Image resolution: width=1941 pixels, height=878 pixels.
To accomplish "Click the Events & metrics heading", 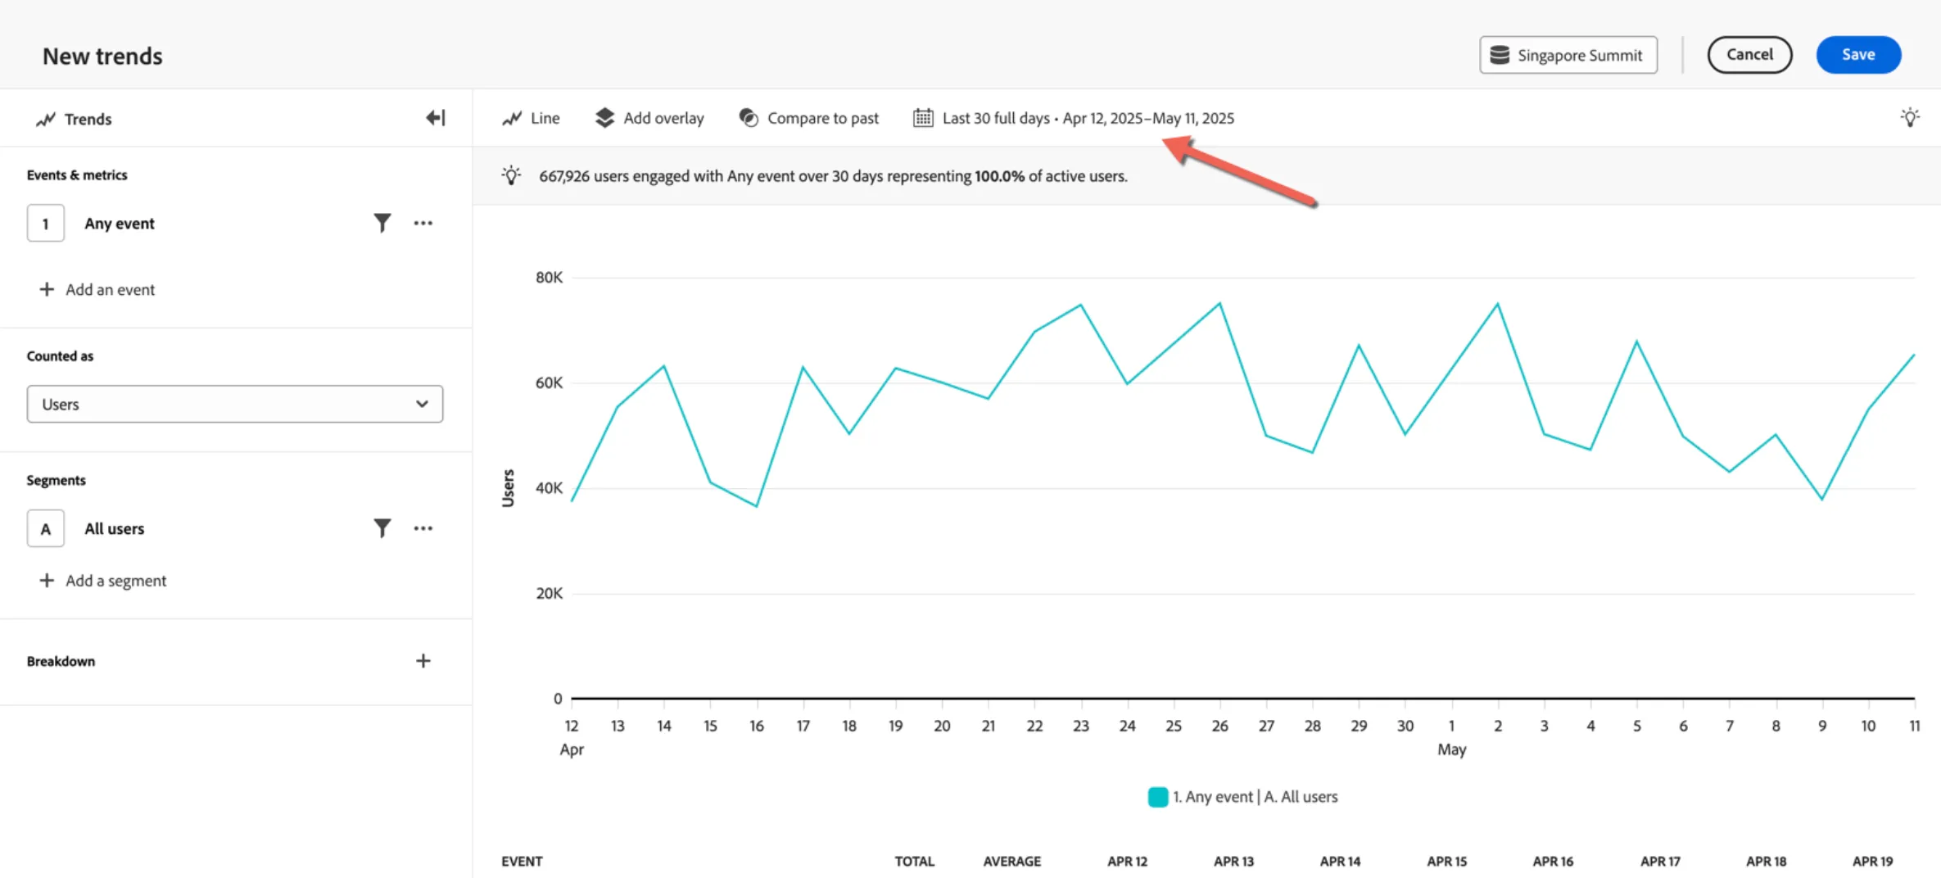I will 77,174.
